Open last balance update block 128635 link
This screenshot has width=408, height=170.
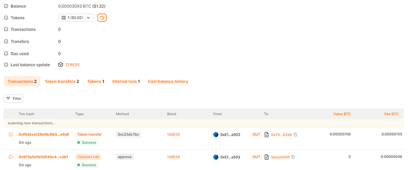pyautogui.click(x=72, y=65)
